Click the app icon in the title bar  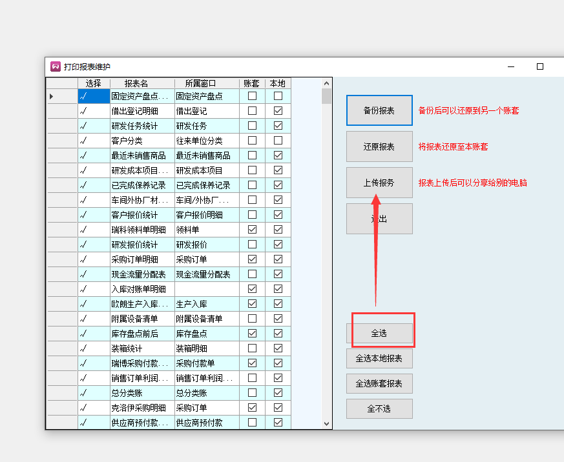(56, 66)
